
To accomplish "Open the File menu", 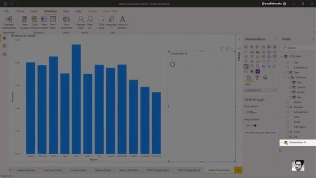I will (6, 11).
